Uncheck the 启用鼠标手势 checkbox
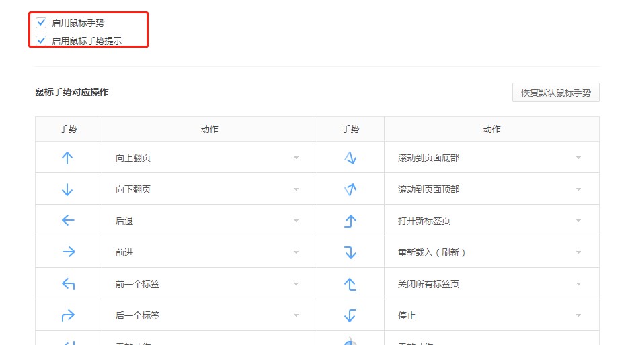 point(41,22)
